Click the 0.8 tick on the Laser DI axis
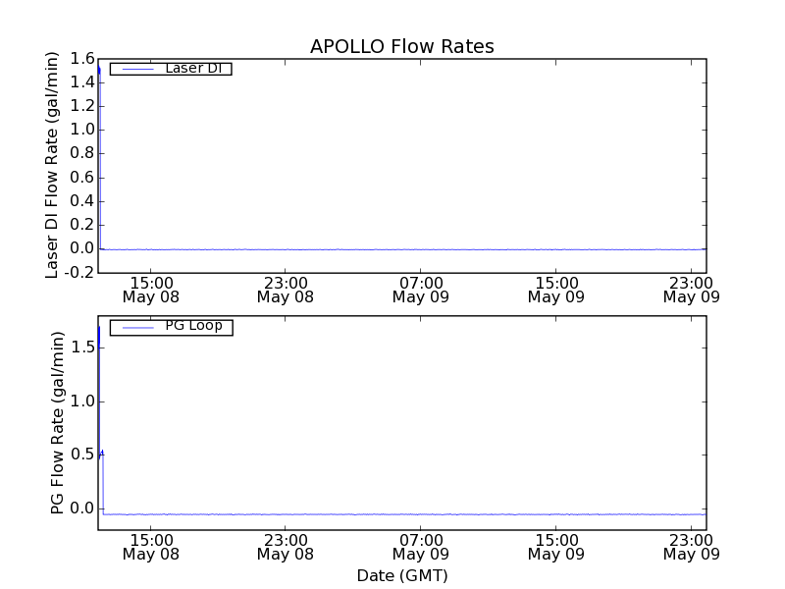785x589 pixels. (82, 153)
